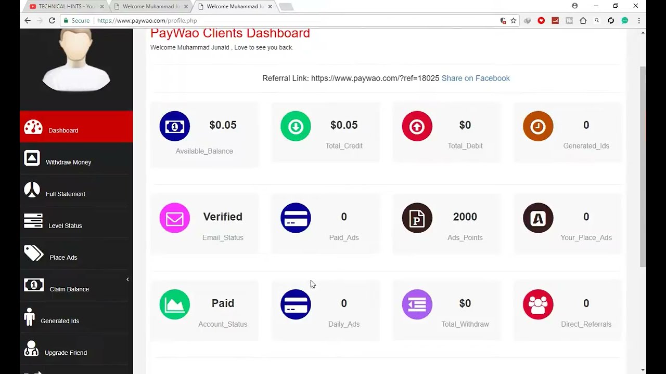Click the browser back arrow

28,20
